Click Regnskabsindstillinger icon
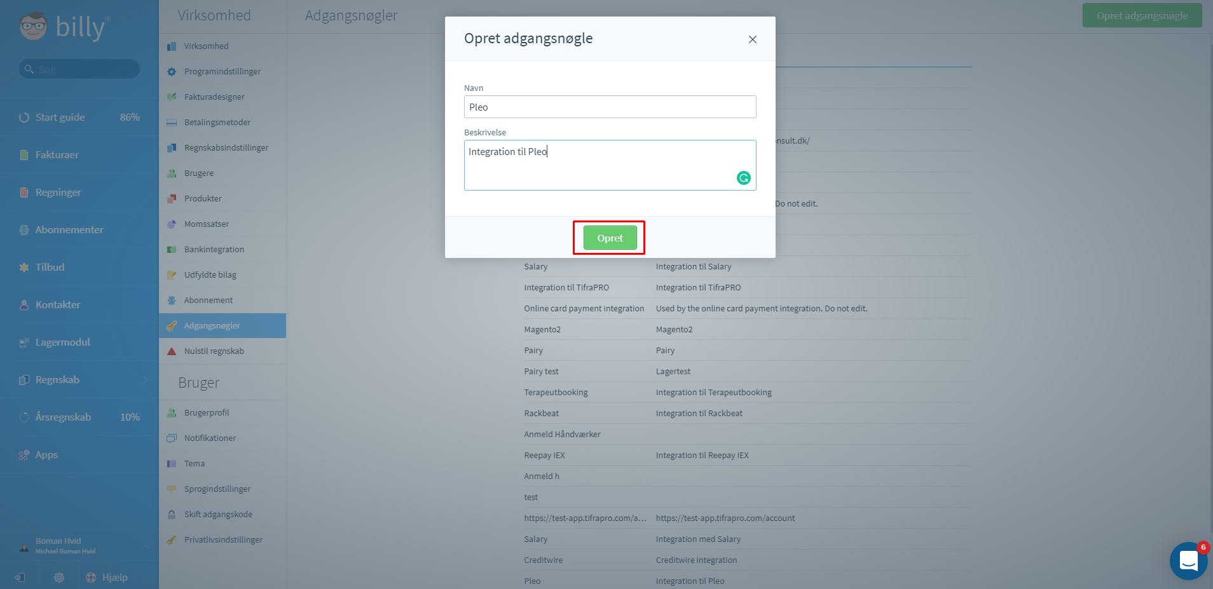Image resolution: width=1213 pixels, height=589 pixels. 172,148
